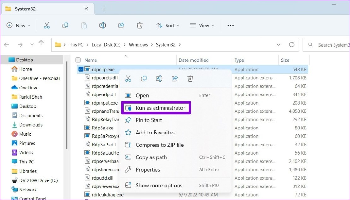Sort by Type column header
Screen dimensions: 350x200
click(x=239, y=60)
